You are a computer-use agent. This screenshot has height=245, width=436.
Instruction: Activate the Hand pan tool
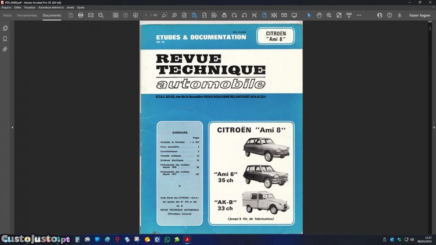[x=319, y=15]
